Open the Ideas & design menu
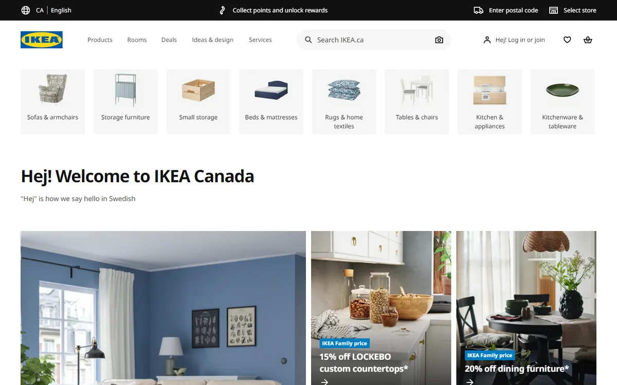The height and width of the screenshot is (385, 617). click(x=213, y=40)
